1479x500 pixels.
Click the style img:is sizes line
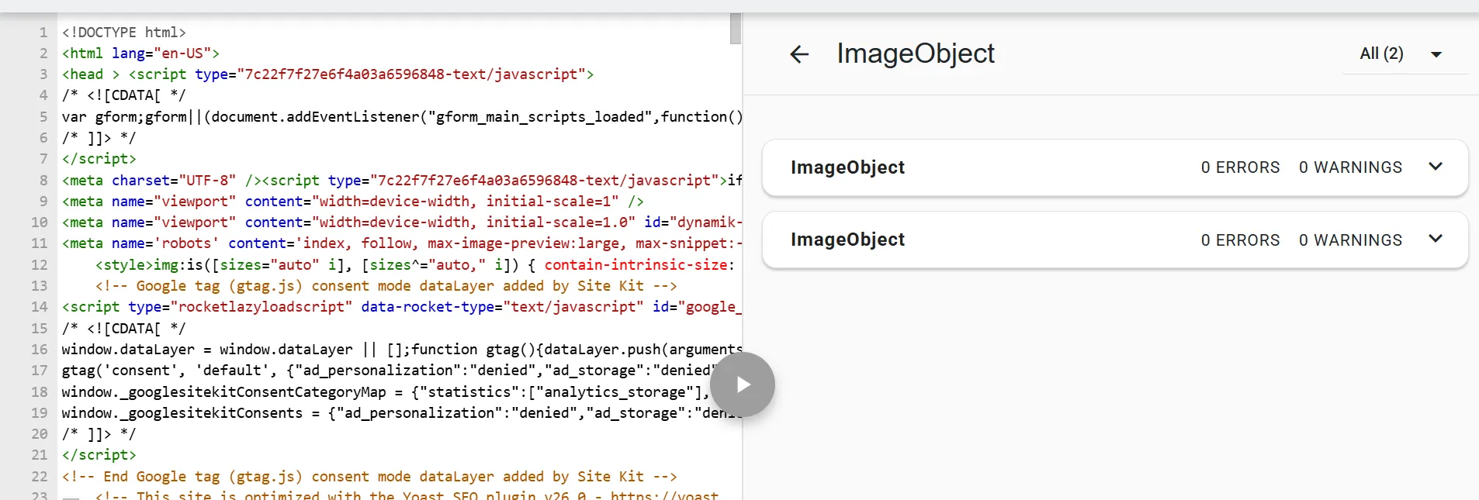[415, 265]
